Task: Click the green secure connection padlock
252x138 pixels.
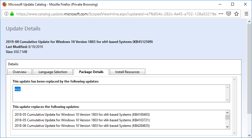Action: pos(12,14)
